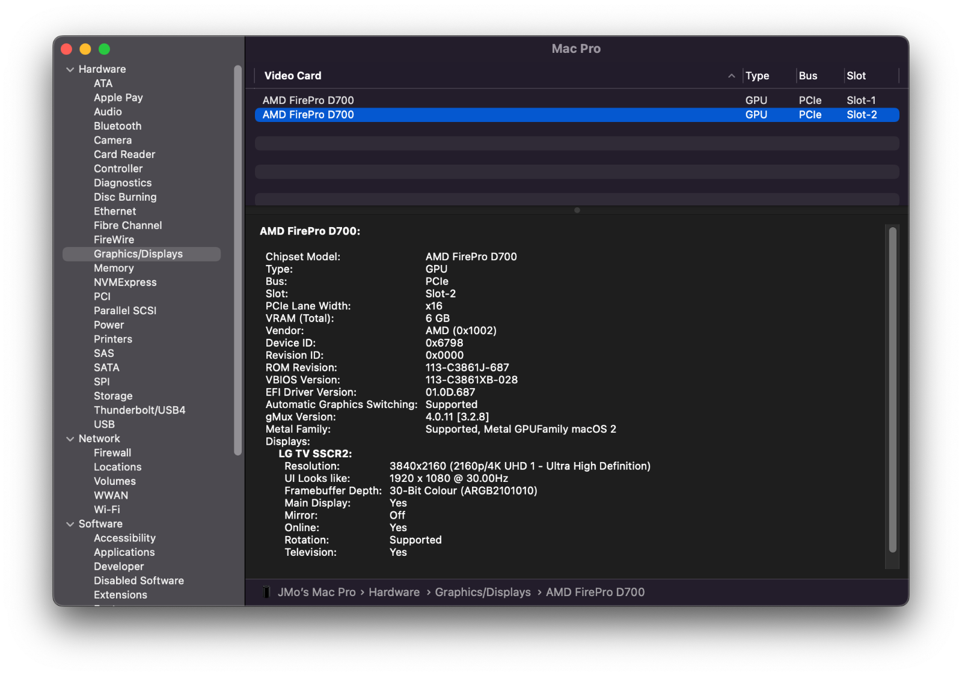Collapse the Hardware section chevron

(x=70, y=70)
